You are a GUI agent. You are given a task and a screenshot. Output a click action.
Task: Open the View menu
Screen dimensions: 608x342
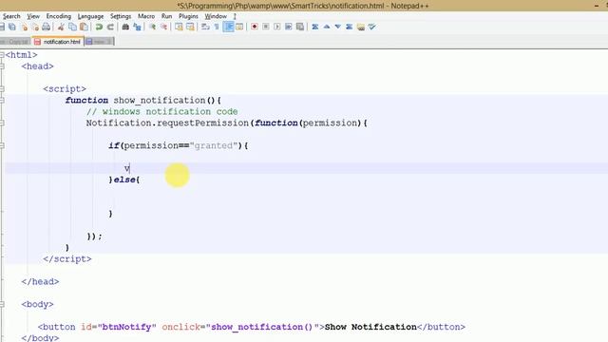click(x=33, y=16)
